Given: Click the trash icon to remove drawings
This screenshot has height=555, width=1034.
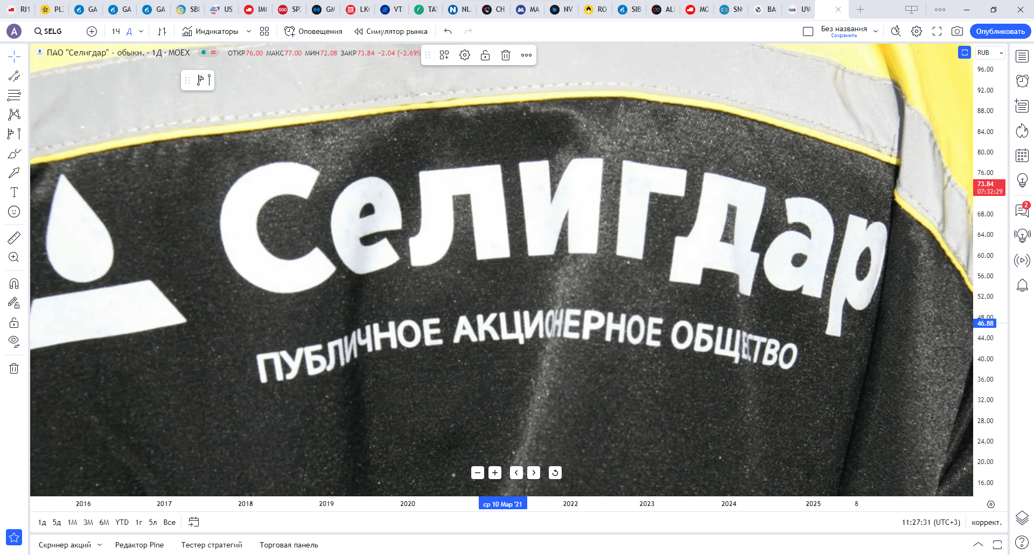Looking at the screenshot, I should [x=14, y=368].
